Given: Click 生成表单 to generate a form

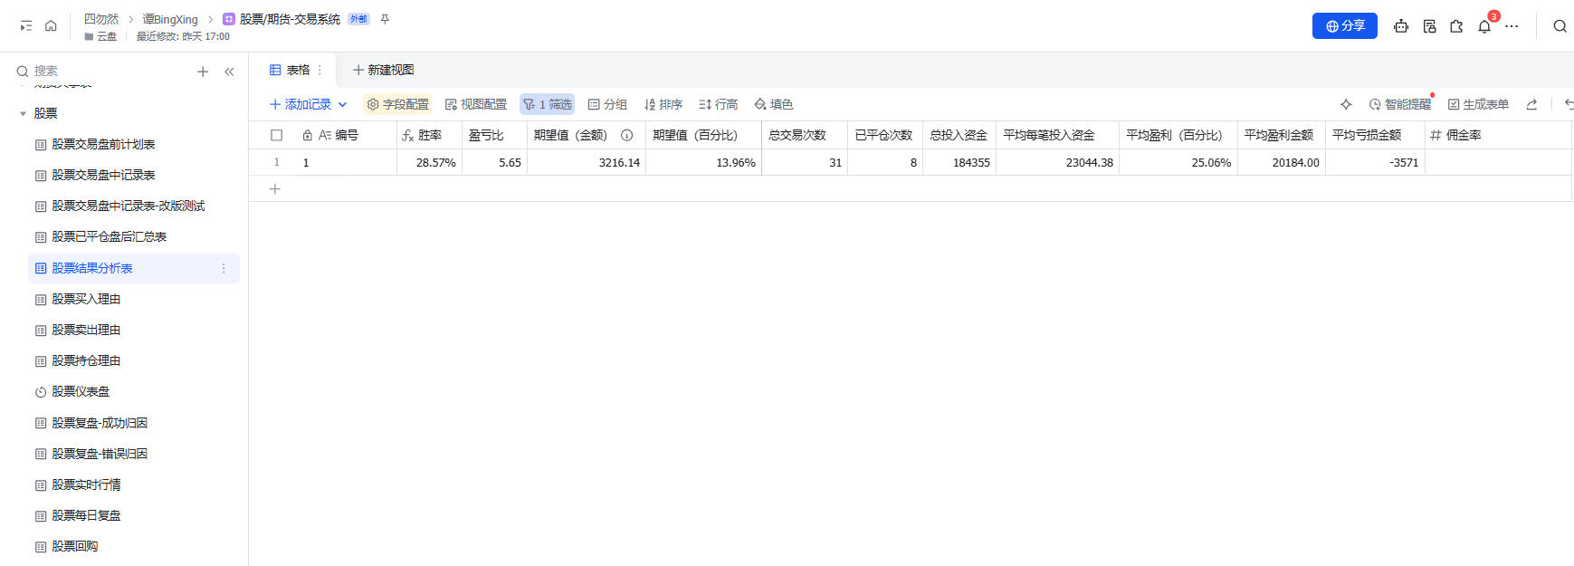Looking at the screenshot, I should (1478, 104).
